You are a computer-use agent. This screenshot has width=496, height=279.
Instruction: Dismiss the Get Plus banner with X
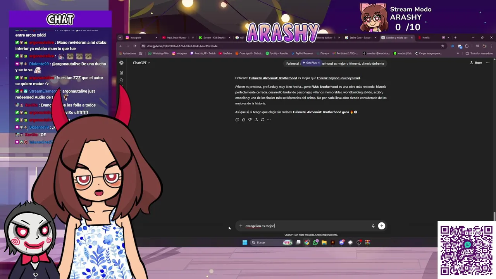click(x=319, y=63)
